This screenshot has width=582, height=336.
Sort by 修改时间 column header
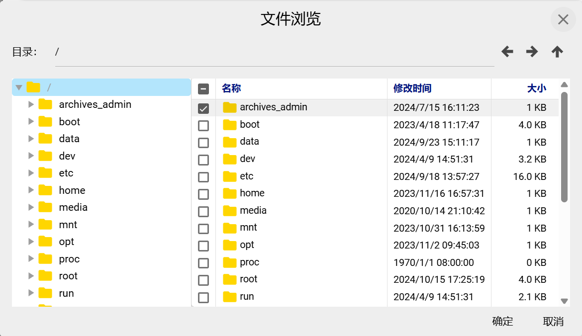[412, 88]
